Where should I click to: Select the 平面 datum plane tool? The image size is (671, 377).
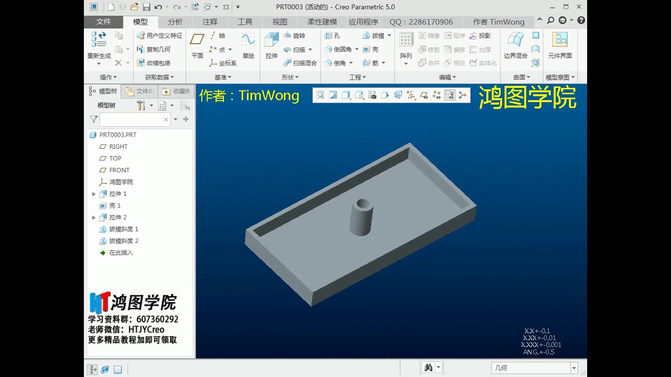(197, 45)
